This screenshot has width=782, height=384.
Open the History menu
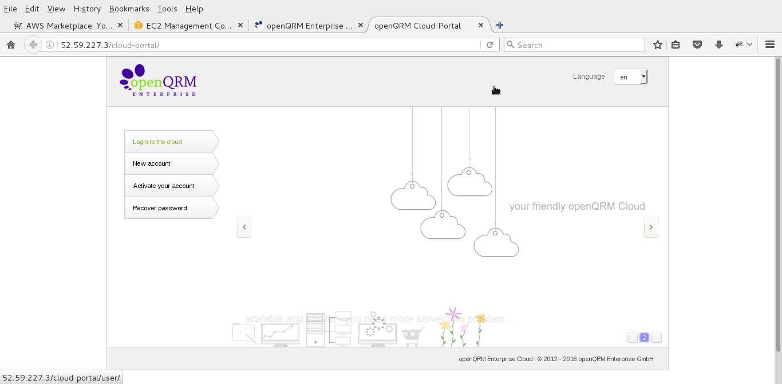point(87,9)
